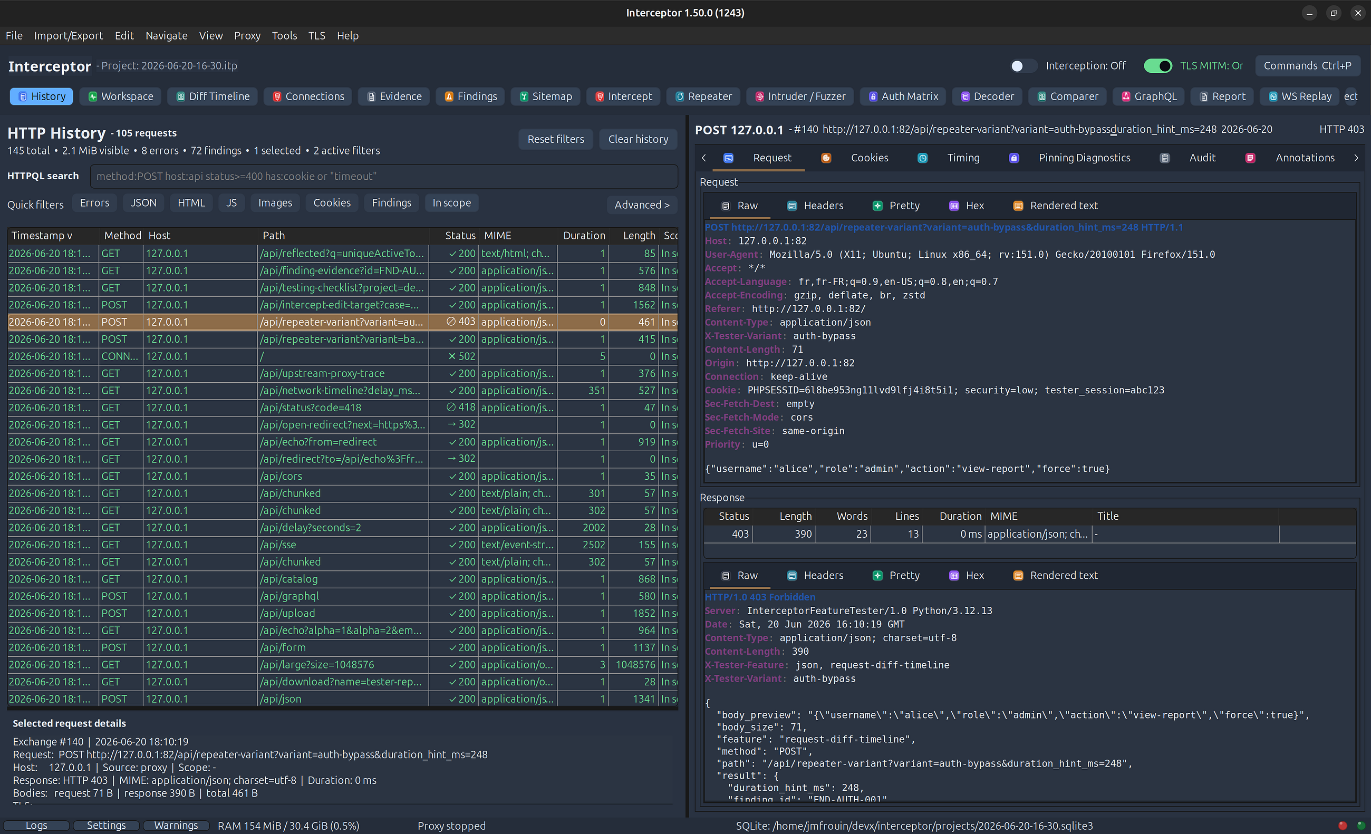Click the Clear history button
The image size is (1371, 834).
click(638, 139)
